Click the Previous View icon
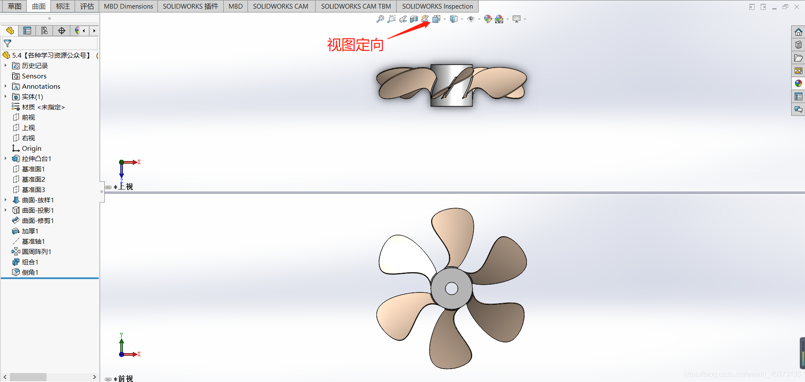The height and width of the screenshot is (382, 805). [403, 19]
